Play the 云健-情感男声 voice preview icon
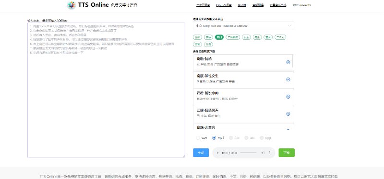Image resolution: width=384 pixels, height=179 pixels. (288, 114)
